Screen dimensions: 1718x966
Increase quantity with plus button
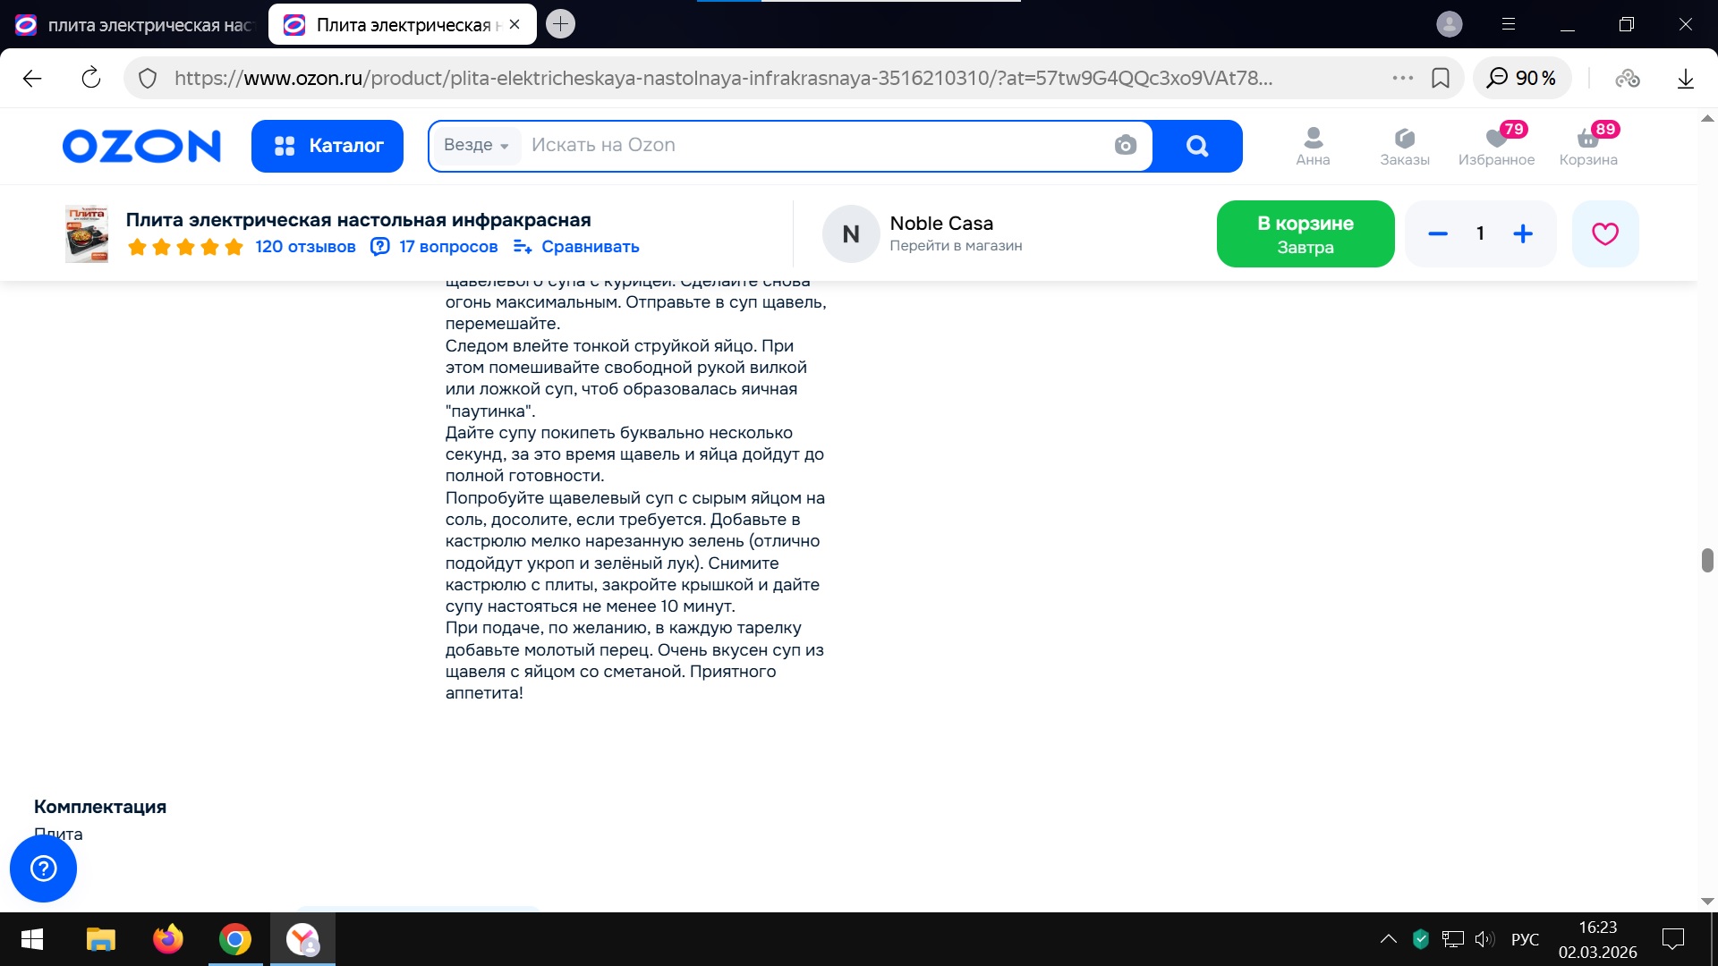coord(1523,234)
